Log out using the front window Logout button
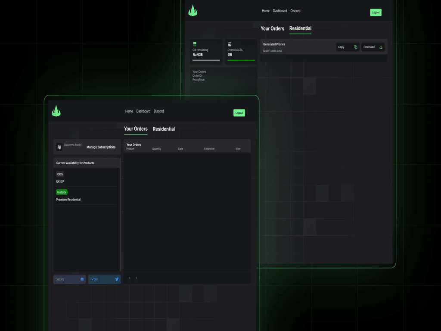441x331 pixels. click(x=239, y=113)
